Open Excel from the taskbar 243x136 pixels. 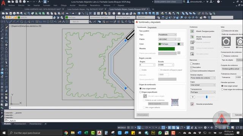click(x=86, y=133)
